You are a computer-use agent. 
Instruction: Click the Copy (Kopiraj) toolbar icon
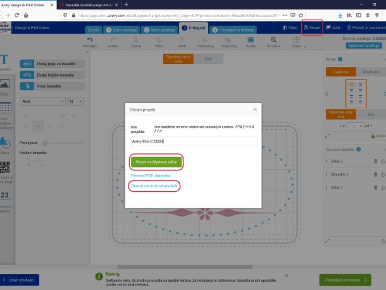tap(136, 42)
